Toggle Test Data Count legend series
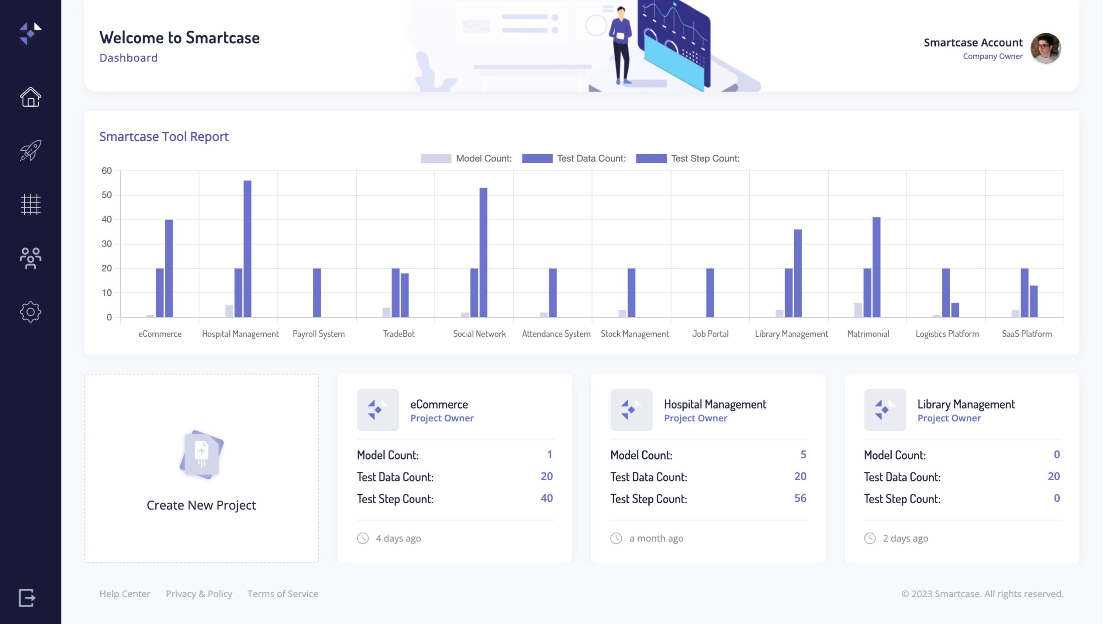Viewport: 1105px width, 624px height. point(574,158)
